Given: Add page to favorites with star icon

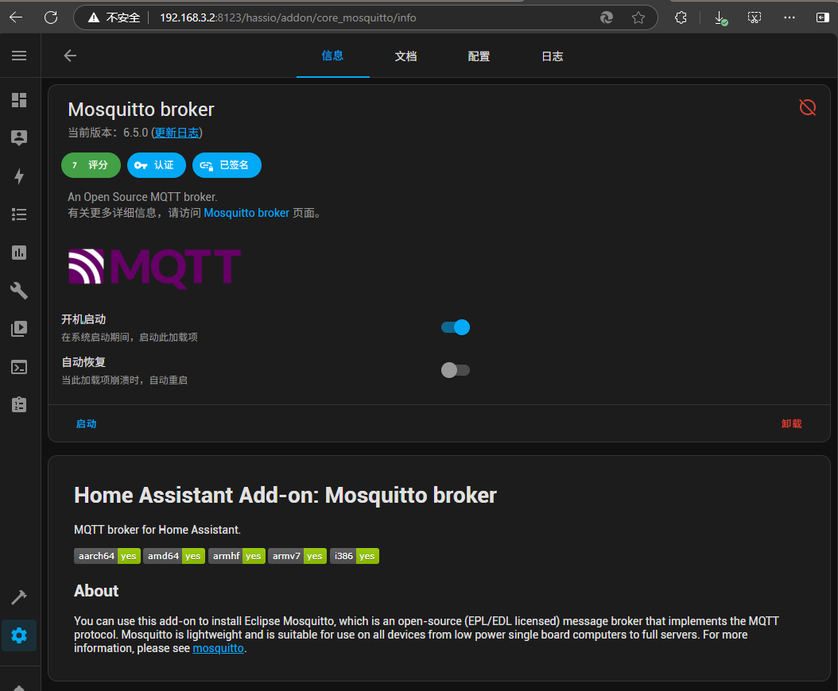Looking at the screenshot, I should pyautogui.click(x=638, y=17).
